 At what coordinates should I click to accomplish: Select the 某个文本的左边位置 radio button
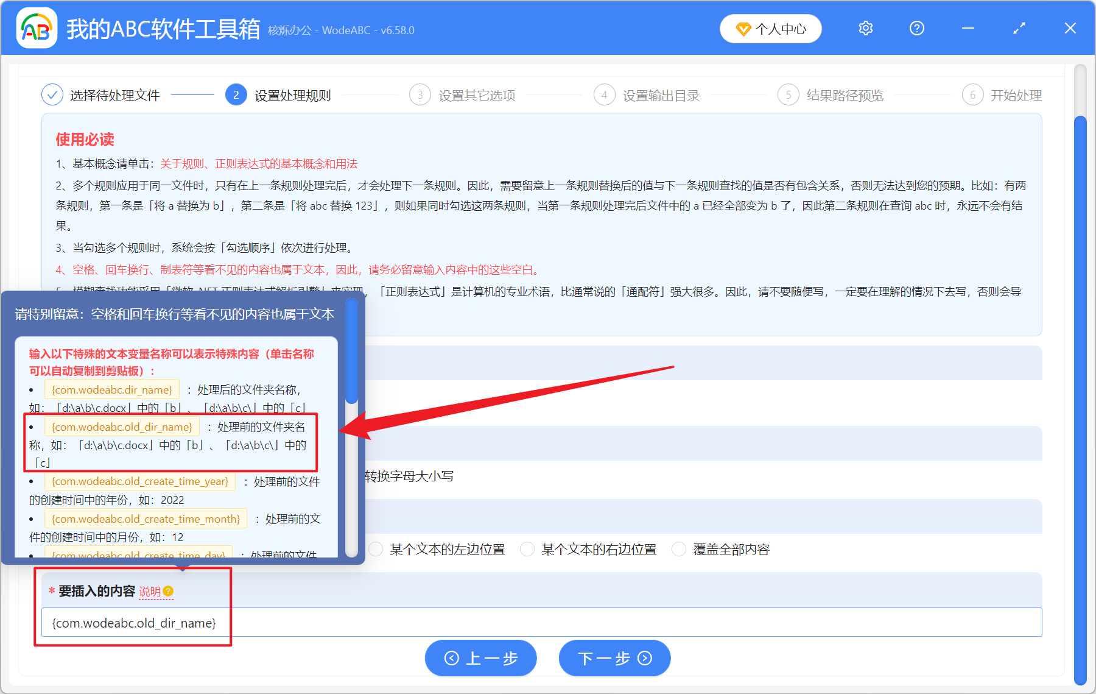376,549
